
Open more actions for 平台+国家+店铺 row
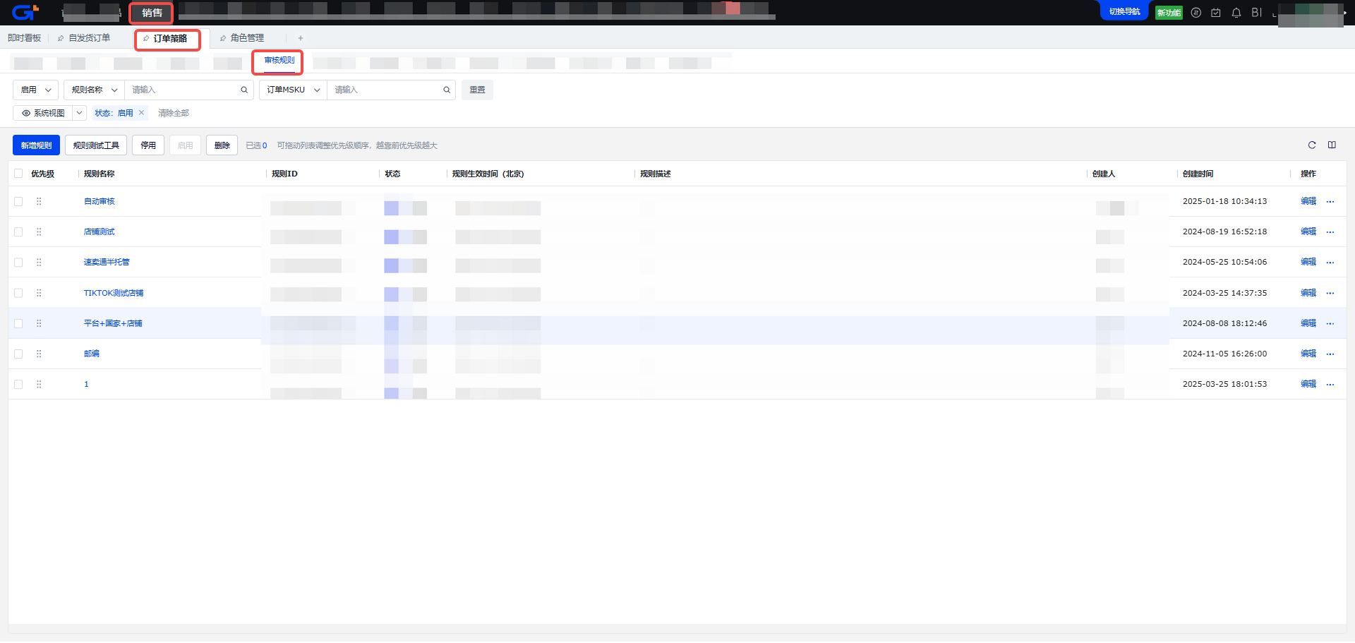1330,324
